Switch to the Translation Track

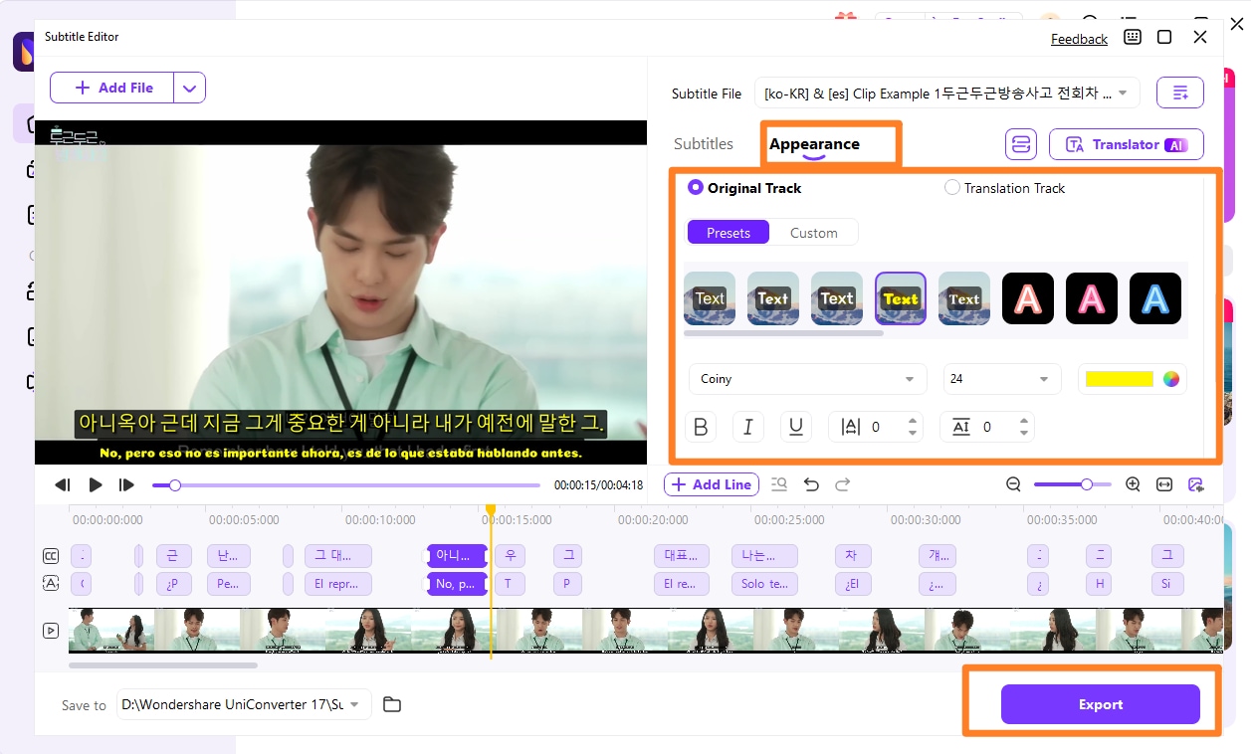(x=952, y=187)
